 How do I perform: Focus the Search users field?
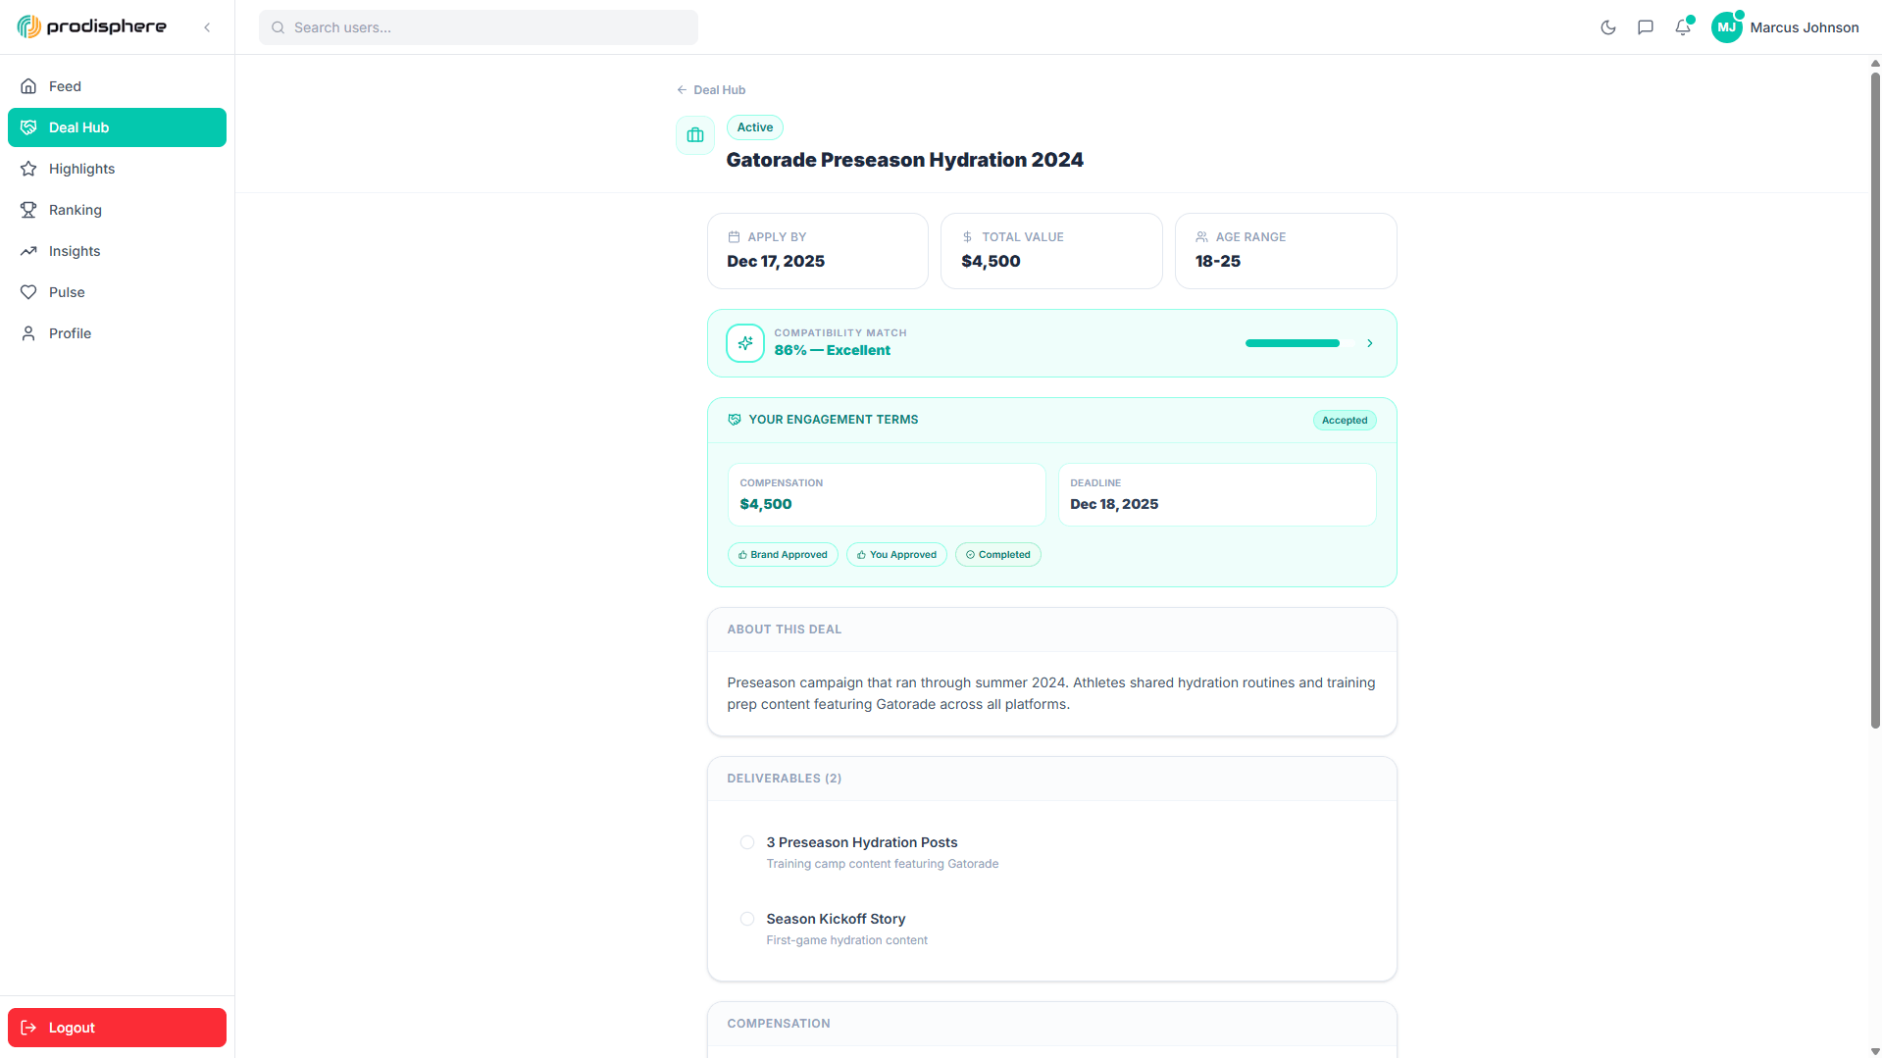(x=479, y=27)
